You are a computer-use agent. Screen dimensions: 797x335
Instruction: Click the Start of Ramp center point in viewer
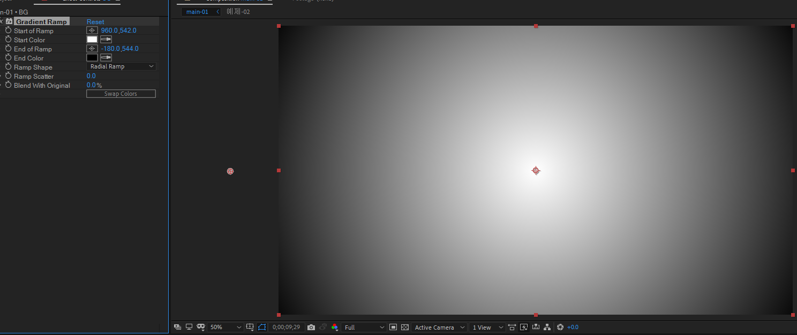pyautogui.click(x=536, y=171)
